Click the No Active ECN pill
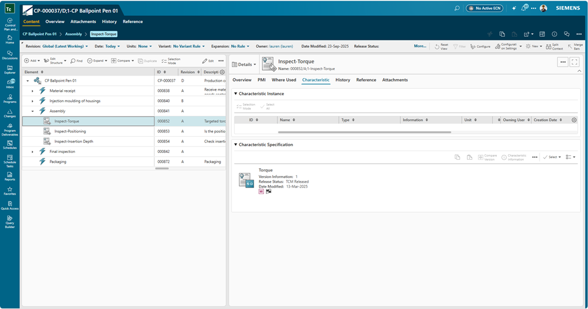Viewport: 588px width, 309px height. point(484,8)
